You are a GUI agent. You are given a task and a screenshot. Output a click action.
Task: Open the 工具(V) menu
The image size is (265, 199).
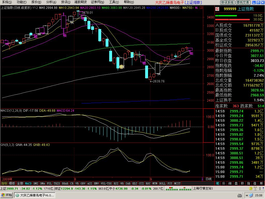click(x=112, y=2)
